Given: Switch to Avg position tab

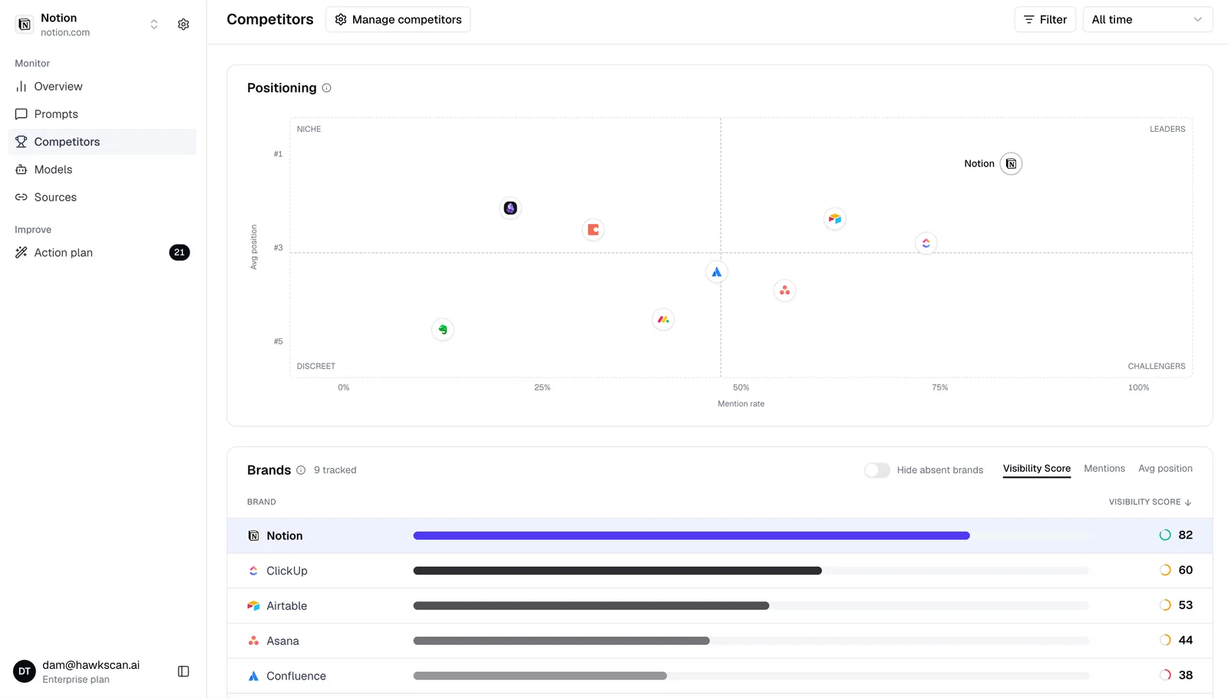Looking at the screenshot, I should (x=1165, y=469).
